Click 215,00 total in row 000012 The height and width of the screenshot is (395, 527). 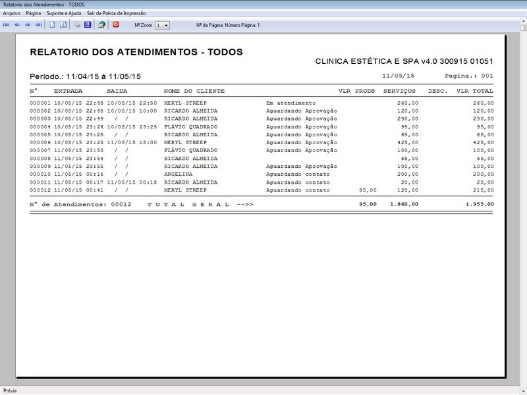click(x=484, y=190)
